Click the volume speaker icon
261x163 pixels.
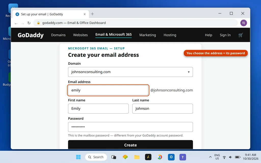point(230,157)
